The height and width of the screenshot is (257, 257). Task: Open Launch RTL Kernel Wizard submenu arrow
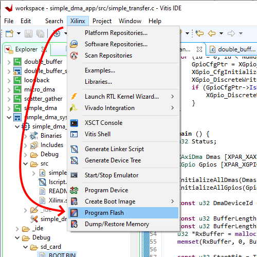[x=173, y=97]
